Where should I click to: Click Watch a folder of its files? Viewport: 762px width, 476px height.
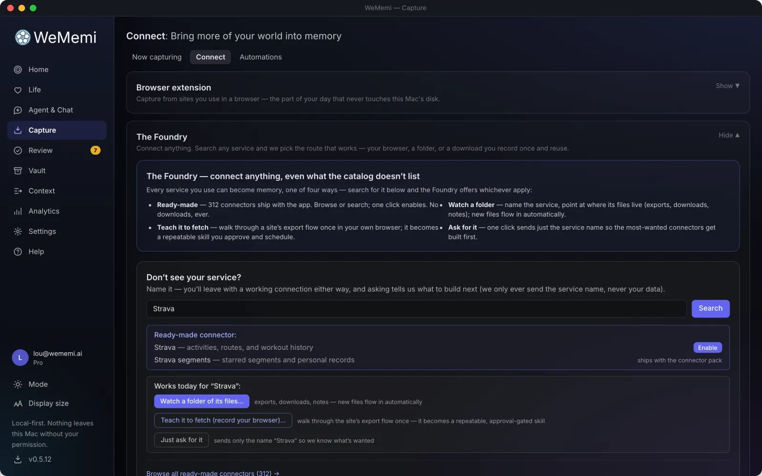tap(201, 401)
